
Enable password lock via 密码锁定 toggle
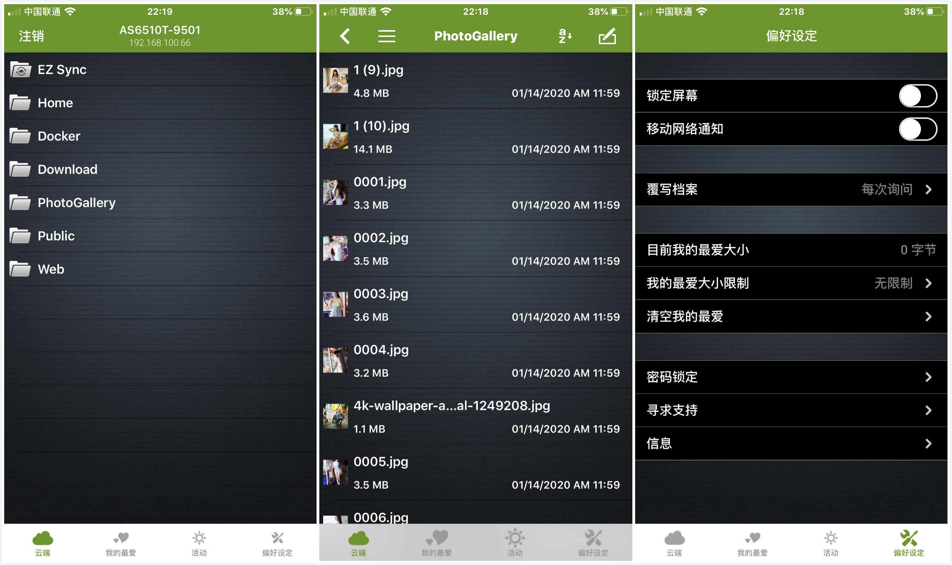[793, 376]
